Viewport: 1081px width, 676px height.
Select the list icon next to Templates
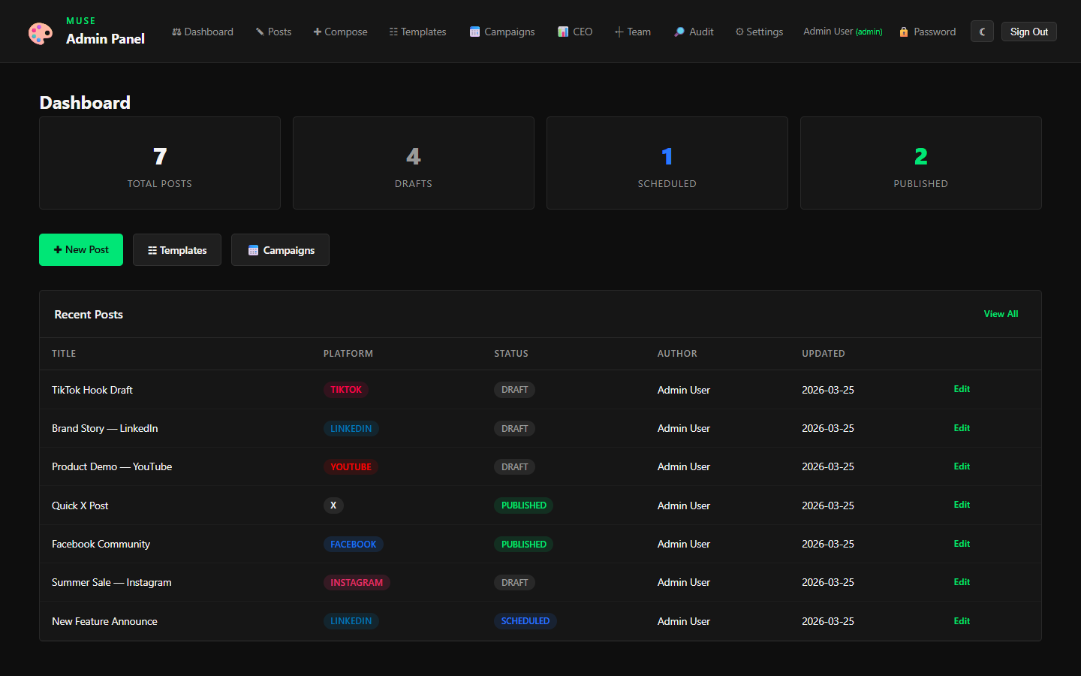[x=393, y=32]
